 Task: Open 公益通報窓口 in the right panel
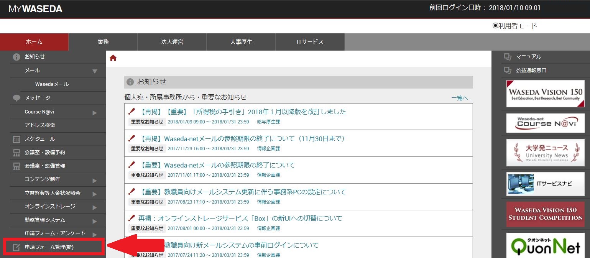(x=531, y=71)
